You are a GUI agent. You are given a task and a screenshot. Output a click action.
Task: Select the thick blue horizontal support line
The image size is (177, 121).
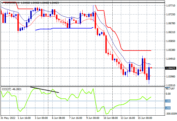click(64, 29)
